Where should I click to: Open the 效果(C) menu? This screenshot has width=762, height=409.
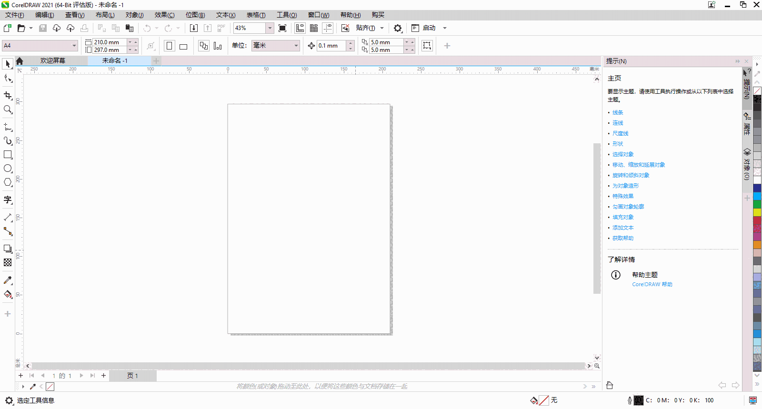click(x=164, y=15)
